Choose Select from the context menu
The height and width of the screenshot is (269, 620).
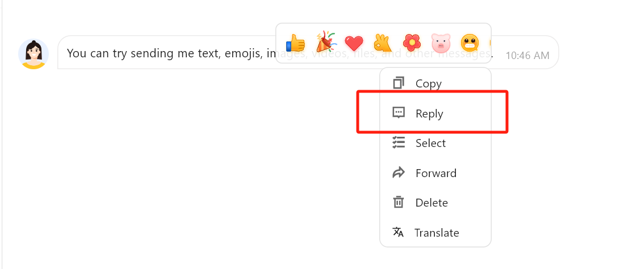[430, 143]
